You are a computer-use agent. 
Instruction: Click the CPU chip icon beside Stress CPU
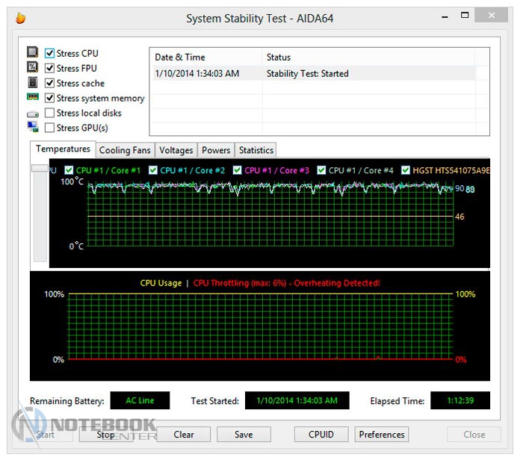click(x=33, y=53)
